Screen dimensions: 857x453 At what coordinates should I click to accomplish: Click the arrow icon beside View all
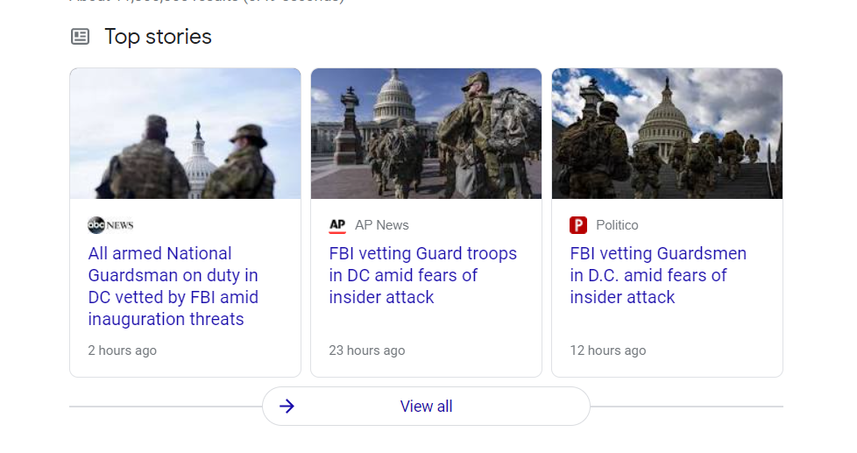pos(287,406)
